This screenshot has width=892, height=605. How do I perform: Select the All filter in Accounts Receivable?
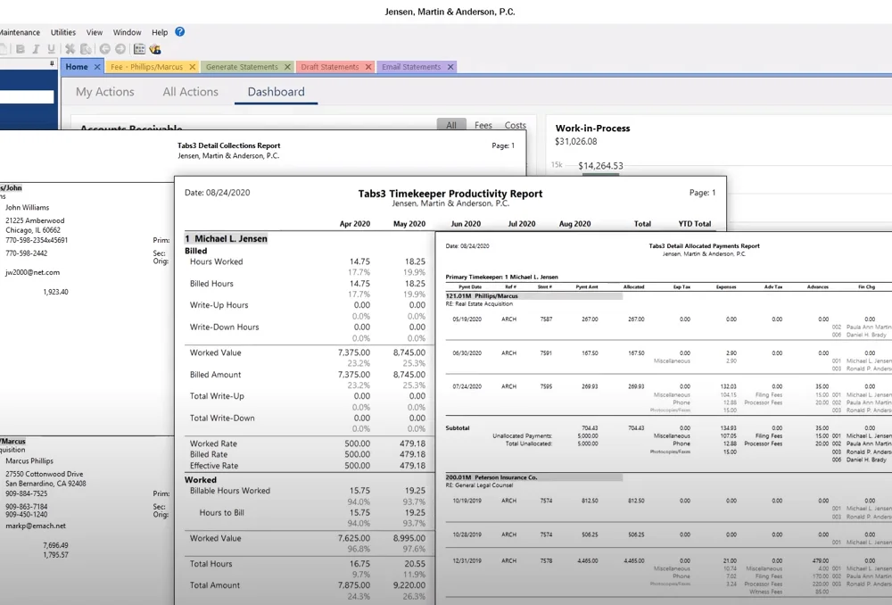(451, 125)
